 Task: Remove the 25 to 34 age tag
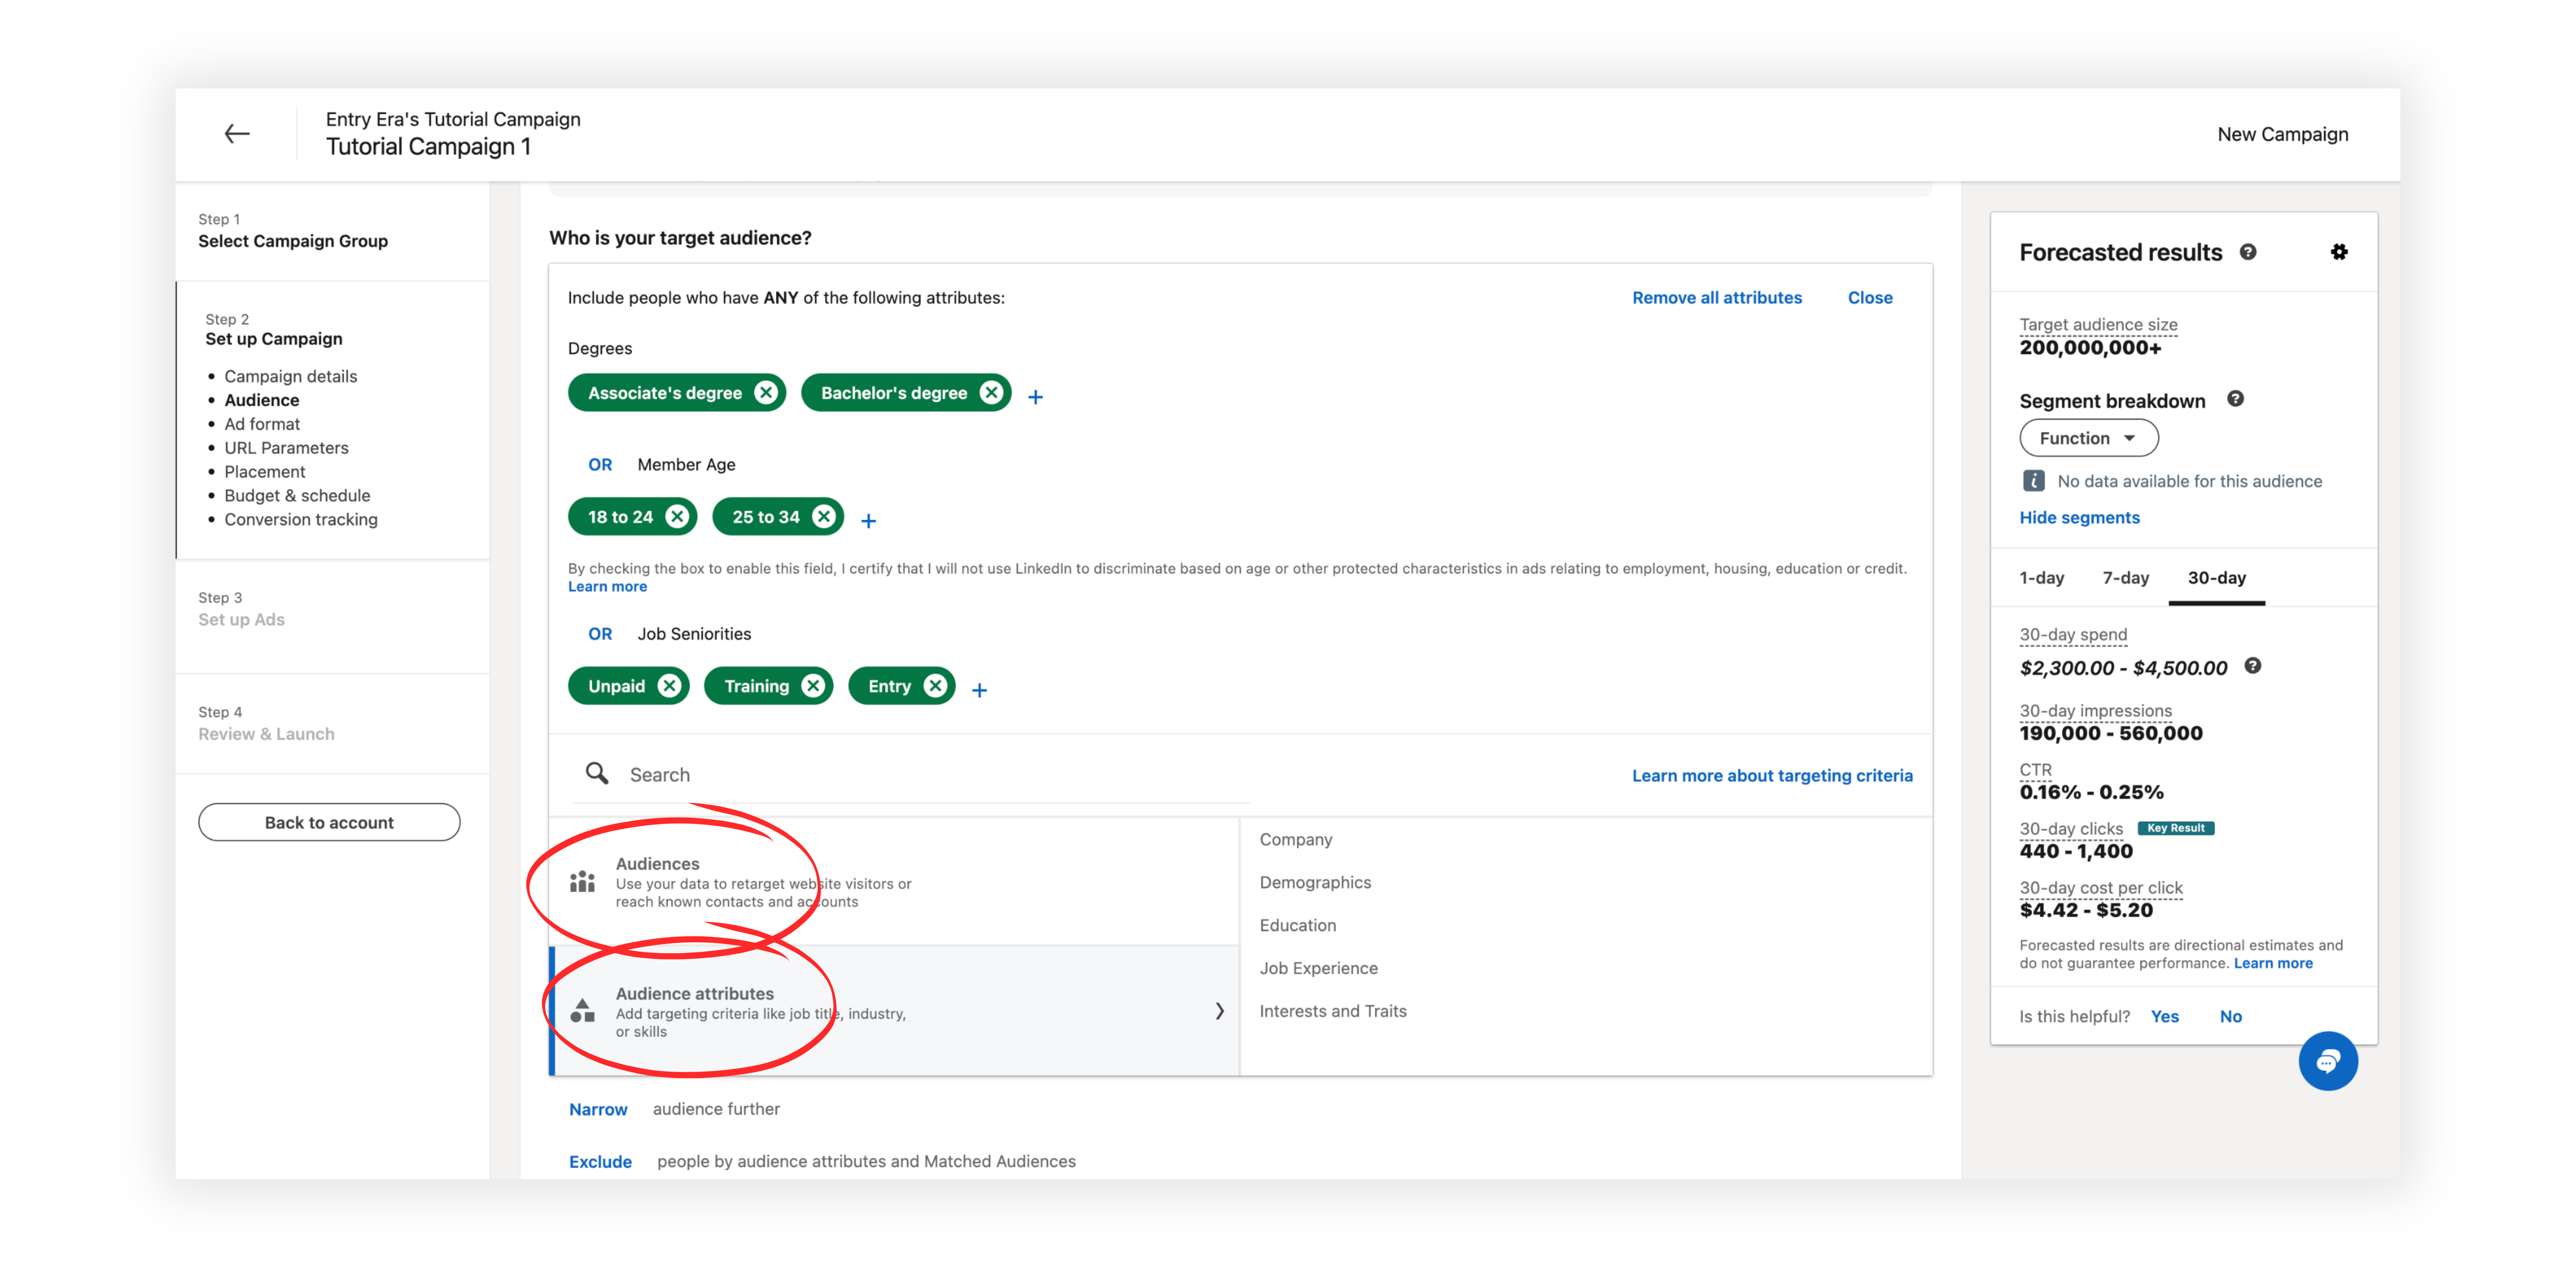824,517
